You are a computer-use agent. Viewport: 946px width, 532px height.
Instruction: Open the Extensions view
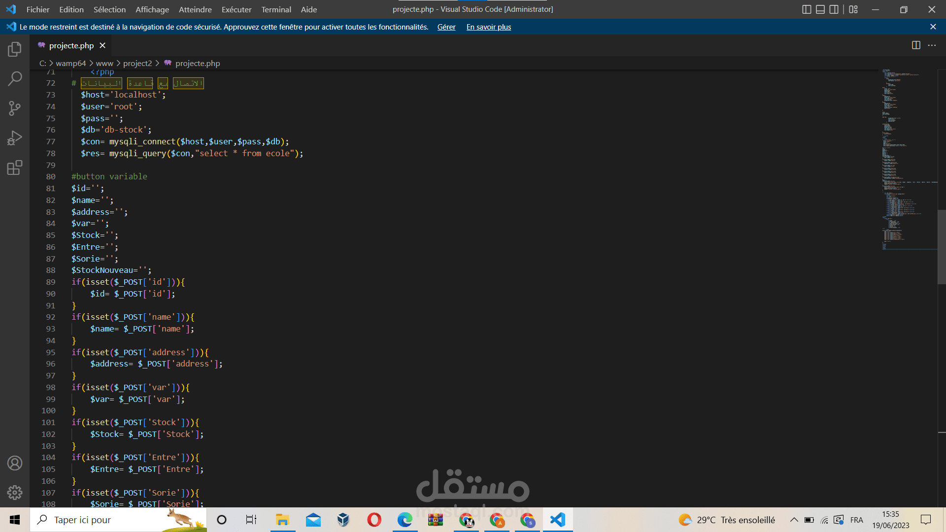coord(15,168)
